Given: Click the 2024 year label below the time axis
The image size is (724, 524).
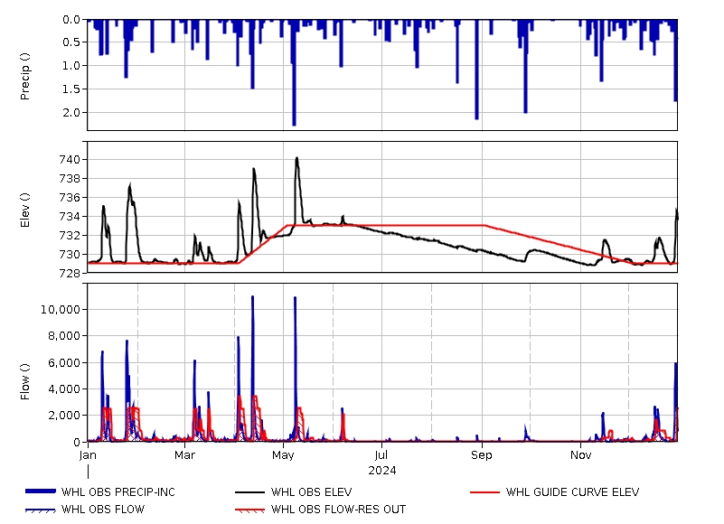Looking at the screenshot, I should click(x=381, y=471).
